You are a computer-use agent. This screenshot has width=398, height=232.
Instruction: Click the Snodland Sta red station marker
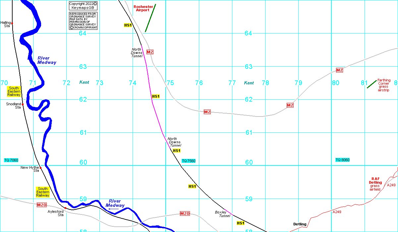pos(23,104)
